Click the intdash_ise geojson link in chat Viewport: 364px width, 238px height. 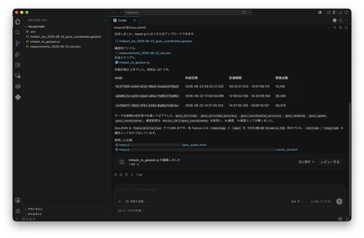156,41
